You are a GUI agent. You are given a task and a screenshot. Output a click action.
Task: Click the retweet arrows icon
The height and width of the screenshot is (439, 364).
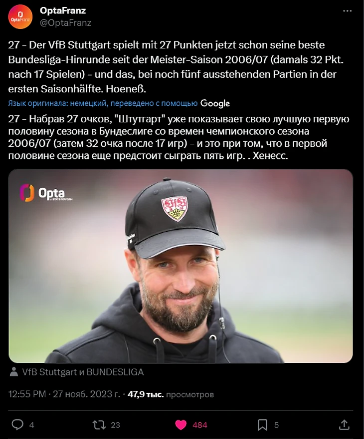point(99,425)
